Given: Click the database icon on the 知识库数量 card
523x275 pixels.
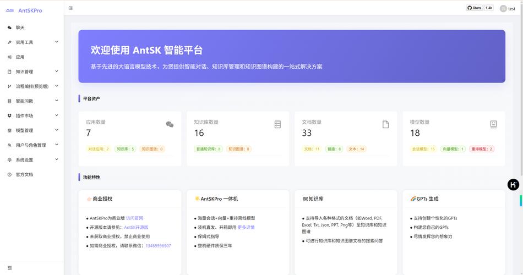Looking at the screenshot, I should tap(277, 124).
